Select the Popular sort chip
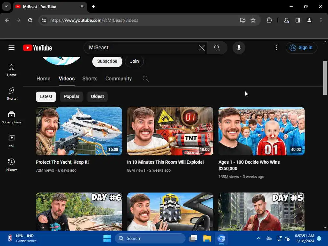Viewport: 328px width, 246px height. tap(71, 97)
